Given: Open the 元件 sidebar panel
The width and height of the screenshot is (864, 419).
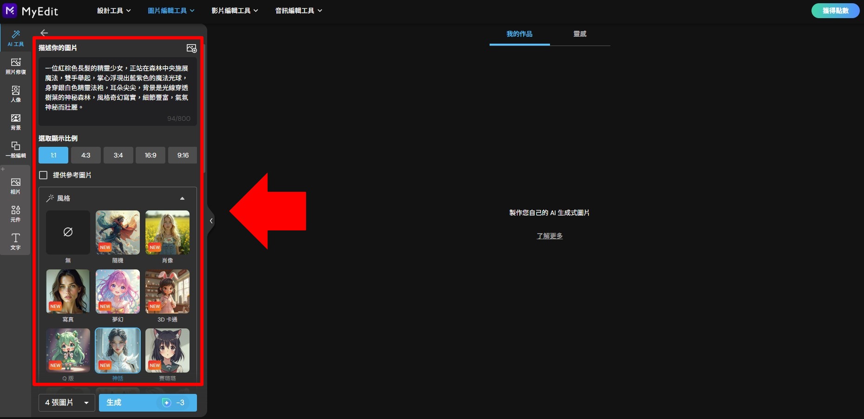Looking at the screenshot, I should pyautogui.click(x=15, y=214).
